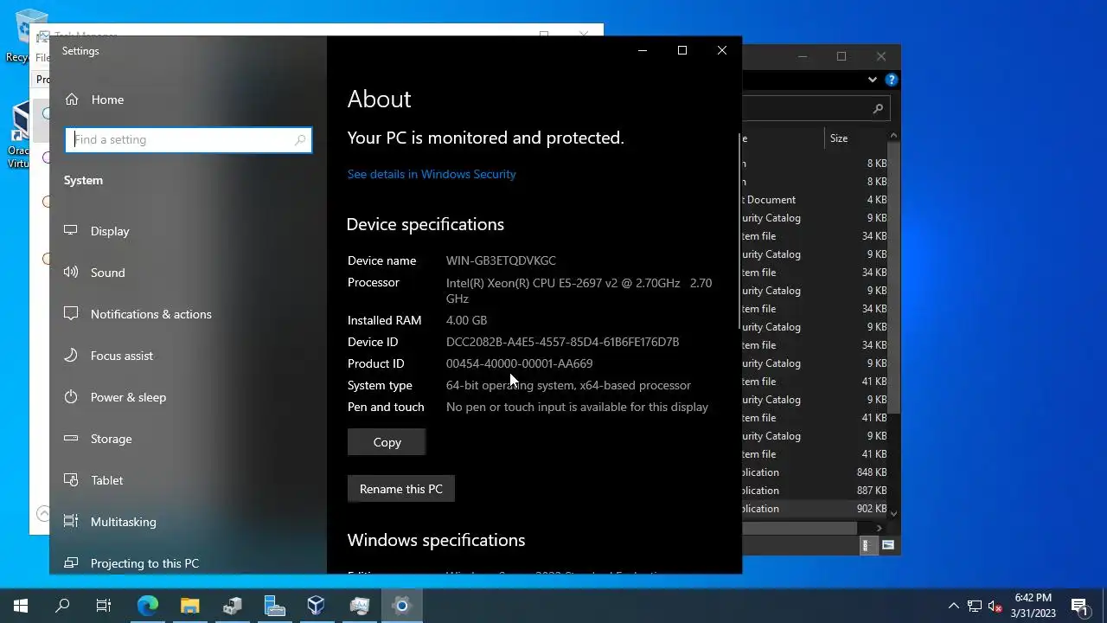Click the 4.00 GB installed RAM value
Viewport: 1107px width, 623px height.
tap(466, 320)
